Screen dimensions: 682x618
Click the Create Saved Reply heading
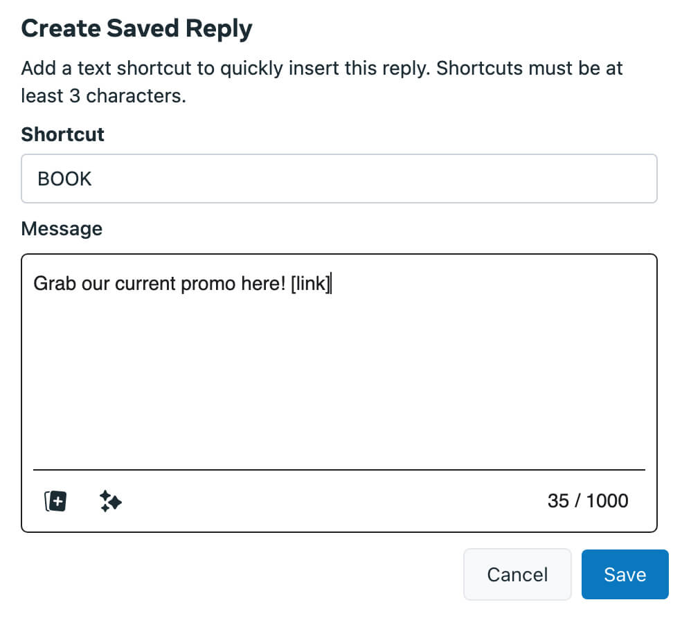[136, 28]
